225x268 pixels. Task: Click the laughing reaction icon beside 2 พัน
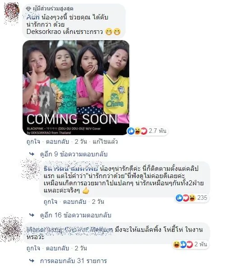(x=176, y=244)
